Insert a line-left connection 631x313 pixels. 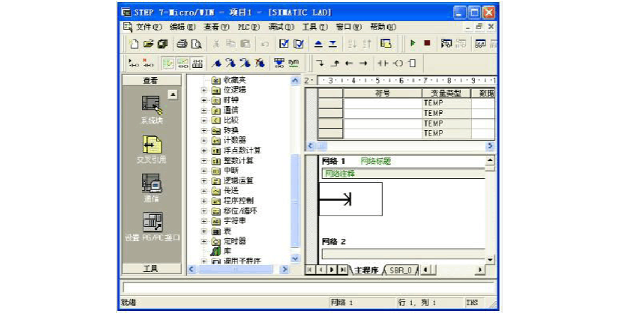(349, 63)
